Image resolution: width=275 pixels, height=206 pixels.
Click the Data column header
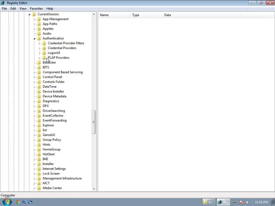coord(201,15)
